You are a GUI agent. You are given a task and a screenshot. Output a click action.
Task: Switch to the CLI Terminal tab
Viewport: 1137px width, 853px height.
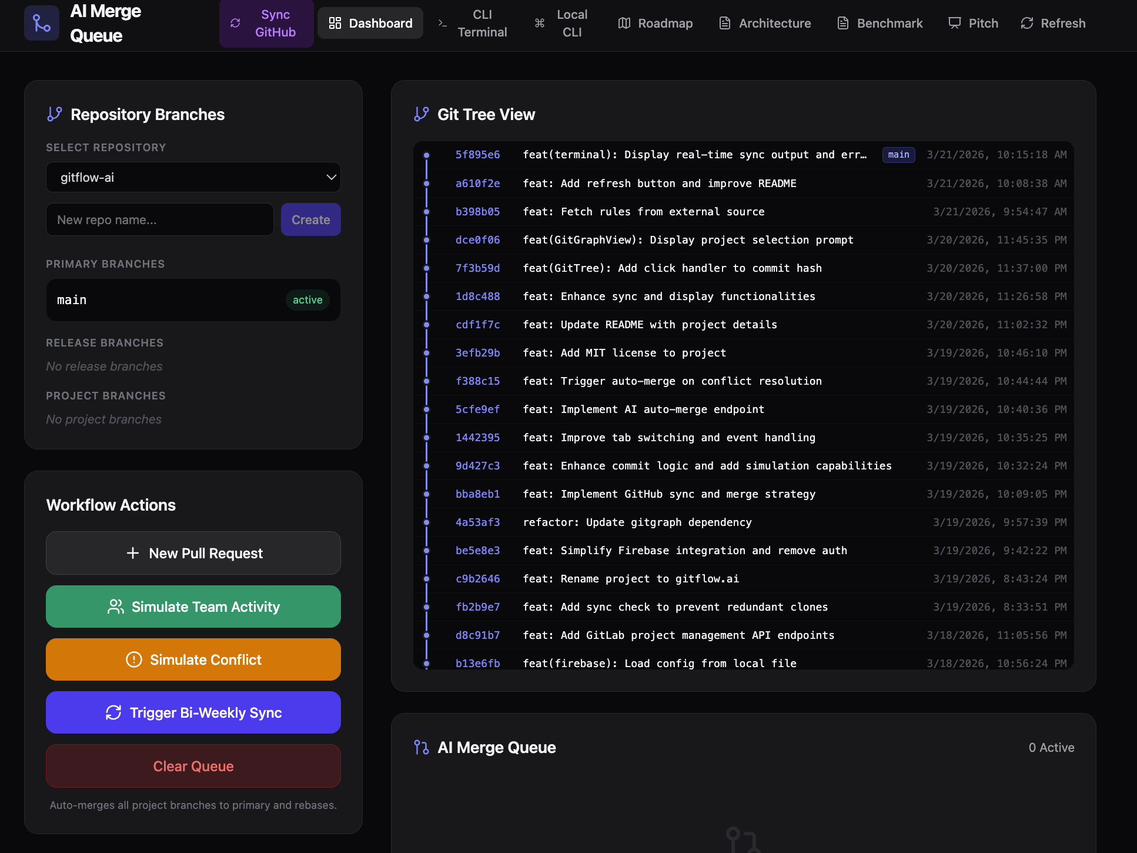pos(473,24)
